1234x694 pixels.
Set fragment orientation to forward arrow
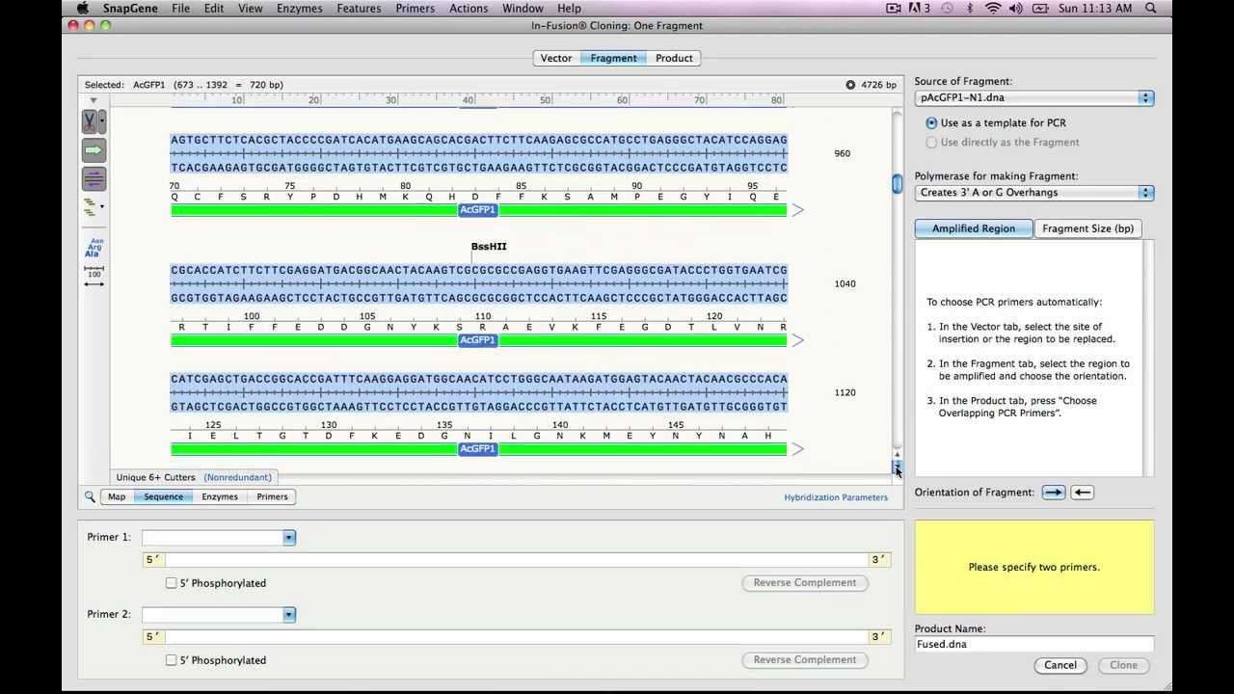coord(1053,493)
